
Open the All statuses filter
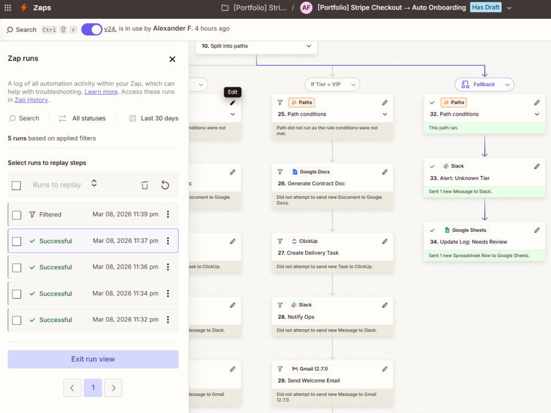[82, 118]
